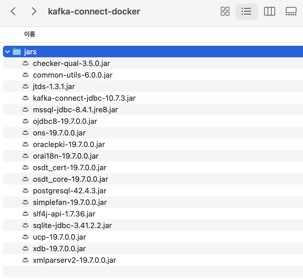Image resolution: width=303 pixels, height=279 pixels.
Task: Select jtds-1.3.1.jar file name
Action: [54, 87]
